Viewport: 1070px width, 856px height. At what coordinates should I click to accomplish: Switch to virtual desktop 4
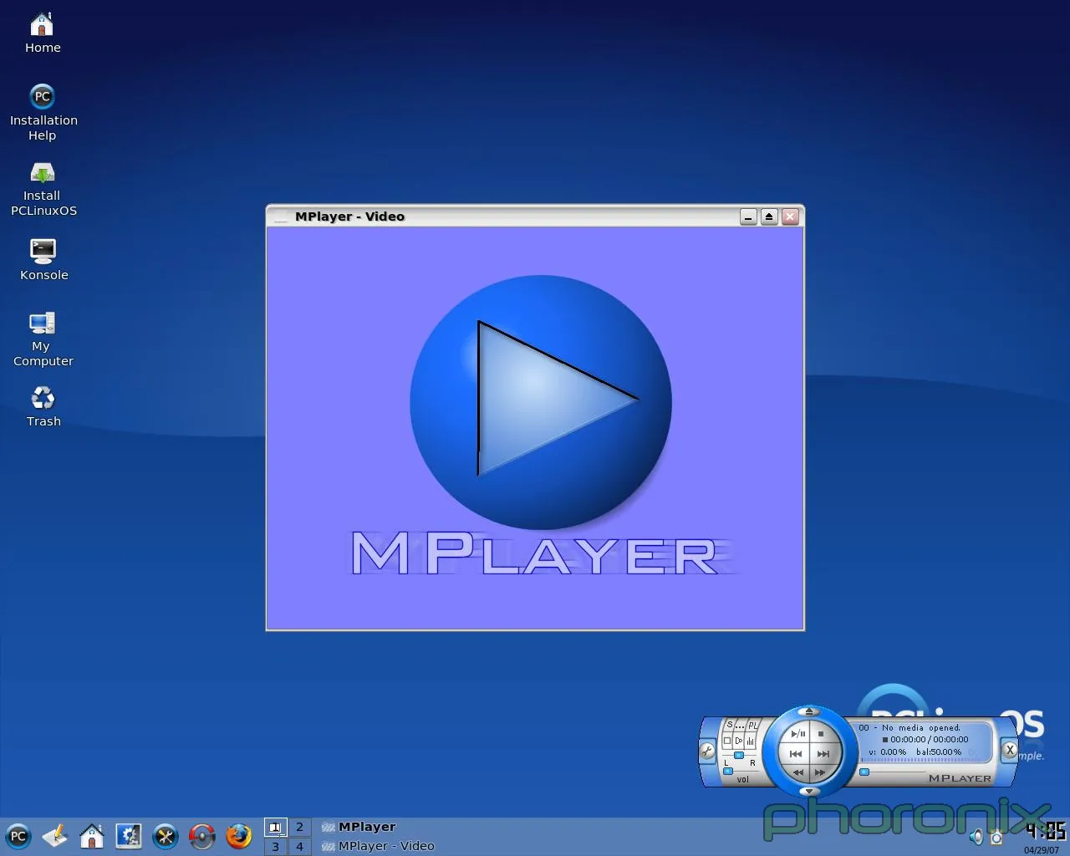(299, 846)
